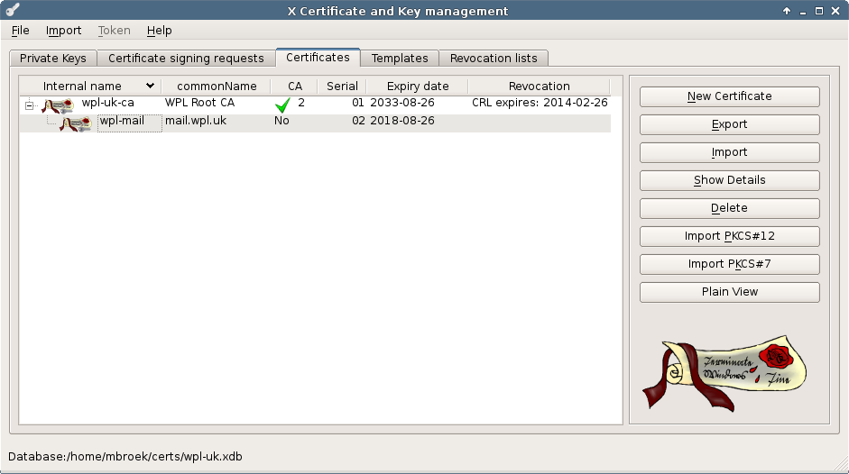849x474 pixels.
Task: Click the 2018-08-26 expiry date cell
Action: (402, 121)
